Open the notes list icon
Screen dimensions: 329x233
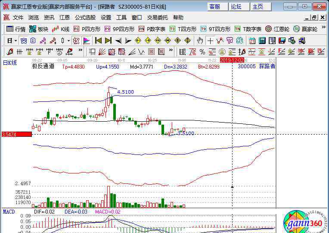click(x=272, y=41)
